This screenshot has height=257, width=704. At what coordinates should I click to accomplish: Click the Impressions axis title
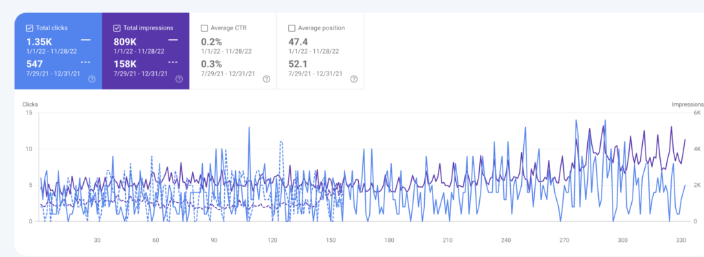pyautogui.click(x=687, y=104)
